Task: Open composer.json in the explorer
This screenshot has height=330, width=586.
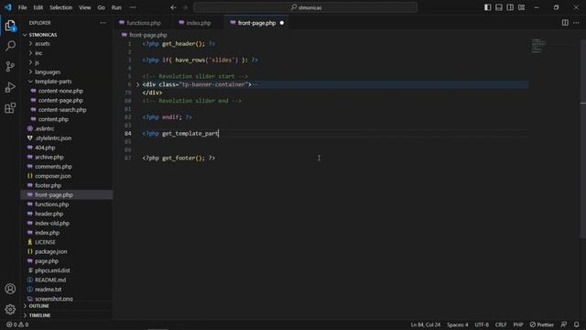Action: pyautogui.click(x=53, y=176)
